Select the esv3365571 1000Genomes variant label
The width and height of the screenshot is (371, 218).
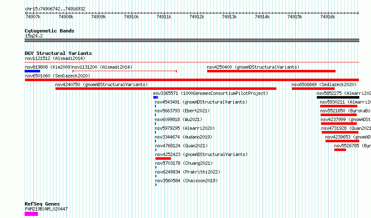pyautogui.click(x=211, y=93)
